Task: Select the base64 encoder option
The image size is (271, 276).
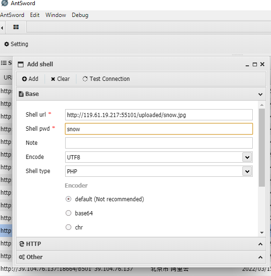Action: tap(68, 213)
